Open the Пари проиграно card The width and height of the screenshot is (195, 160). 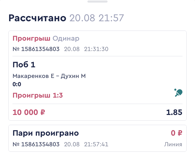tap(97, 138)
